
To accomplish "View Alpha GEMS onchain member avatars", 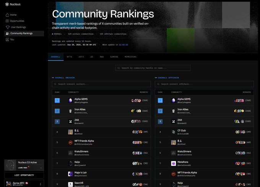I will (x=136, y=101).
